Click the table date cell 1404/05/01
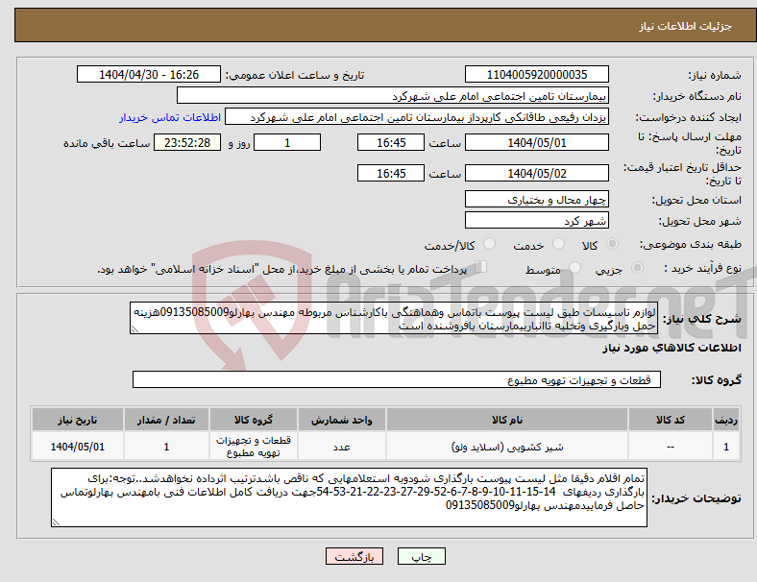 (x=78, y=447)
